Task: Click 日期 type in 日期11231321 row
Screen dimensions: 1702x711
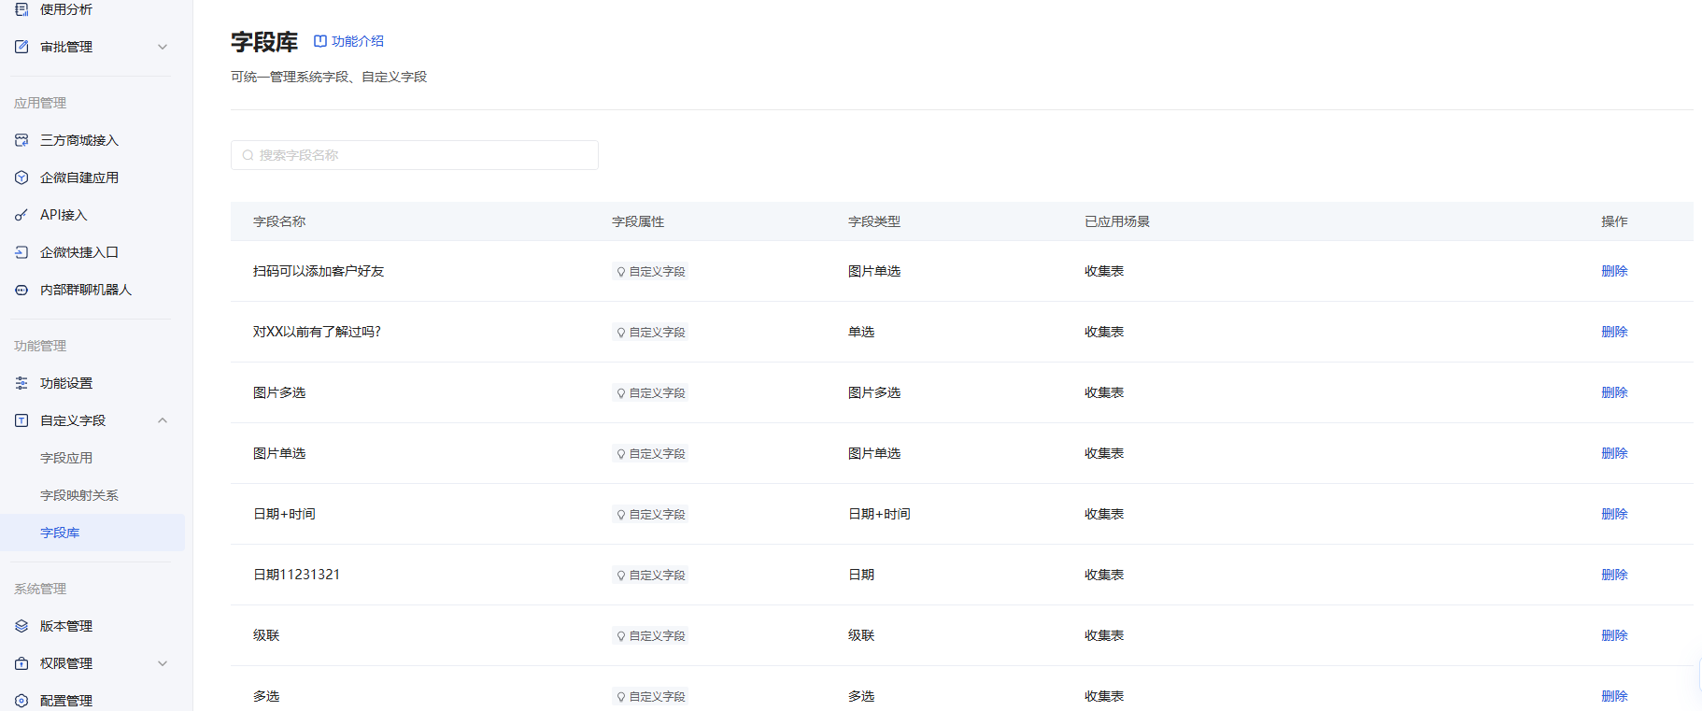Action: click(x=861, y=575)
